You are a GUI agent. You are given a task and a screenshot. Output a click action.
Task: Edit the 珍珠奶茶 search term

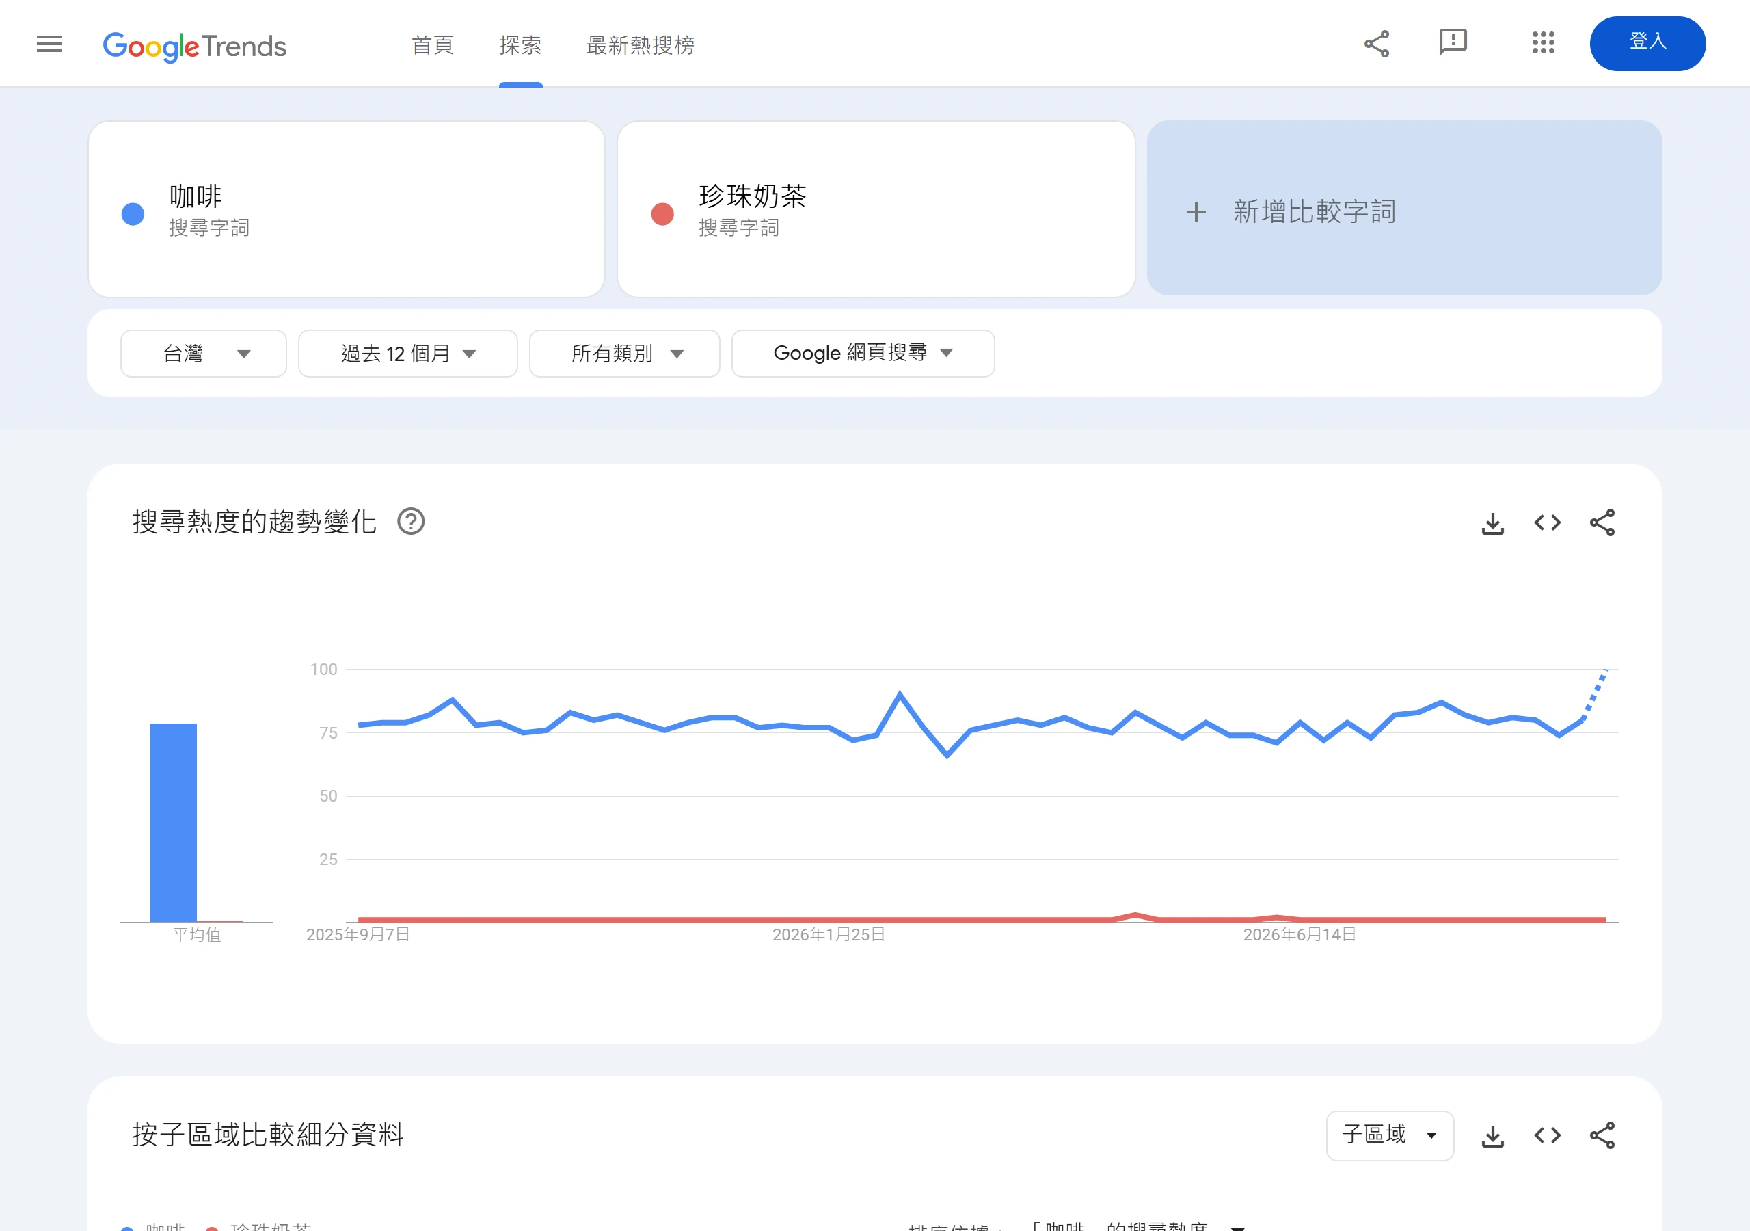click(876, 209)
